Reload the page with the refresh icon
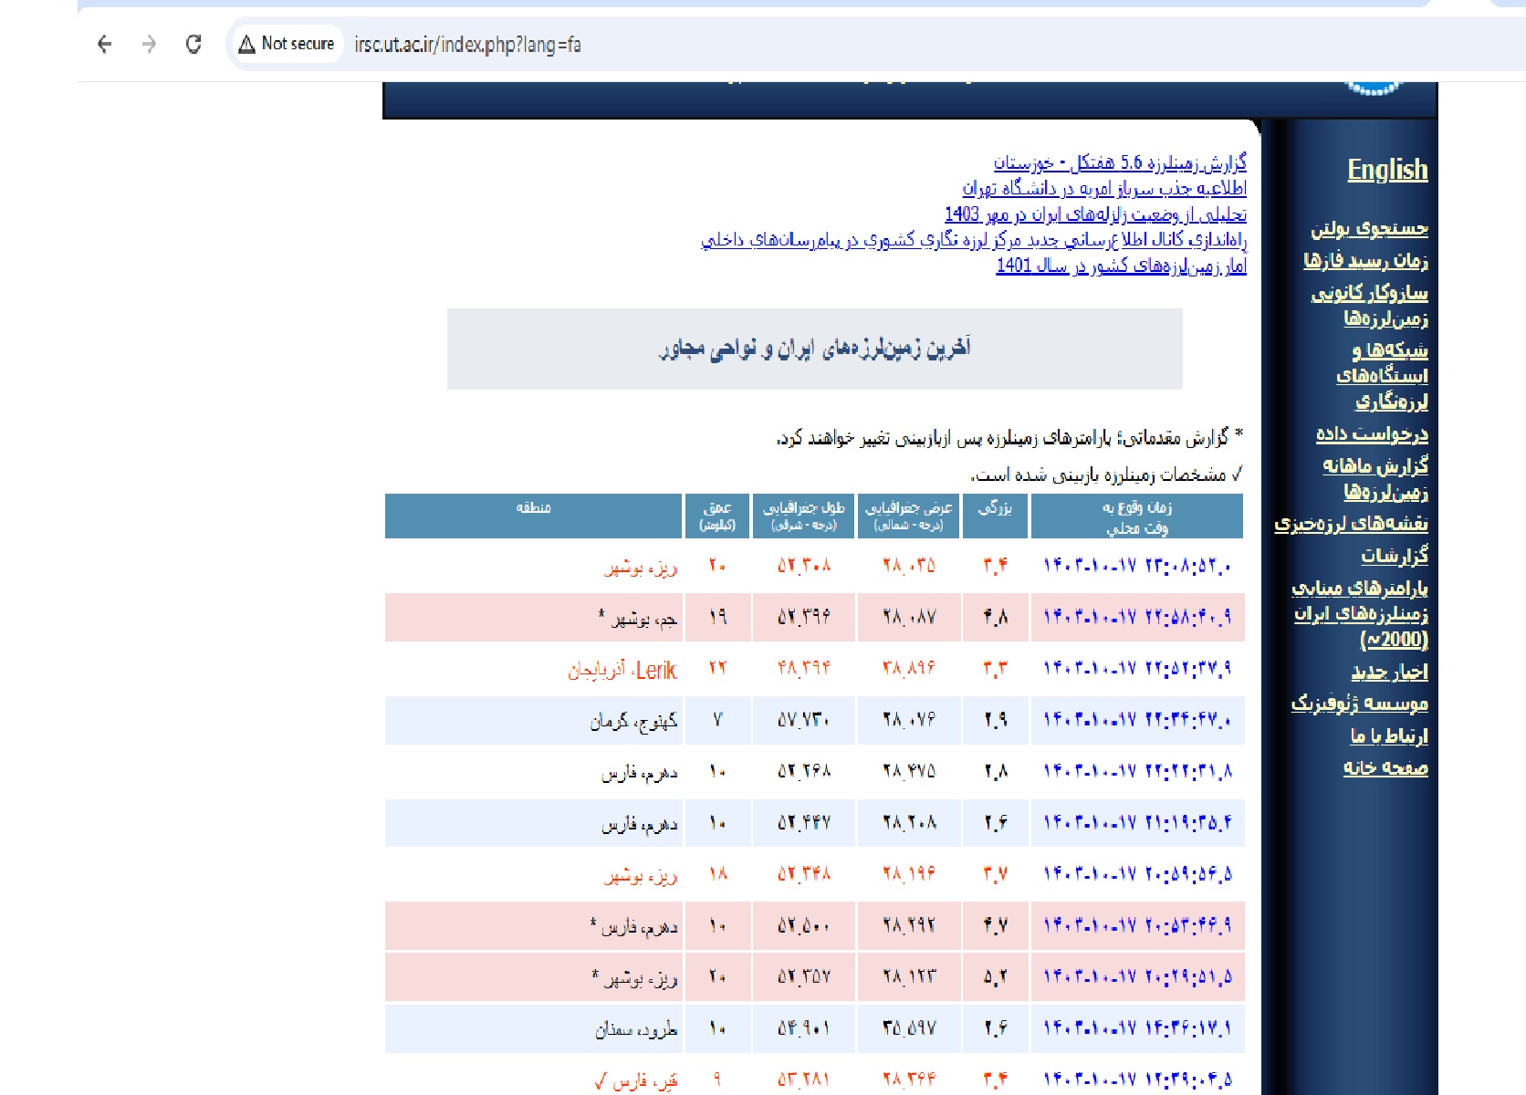The width and height of the screenshot is (1526, 1095). 193,44
